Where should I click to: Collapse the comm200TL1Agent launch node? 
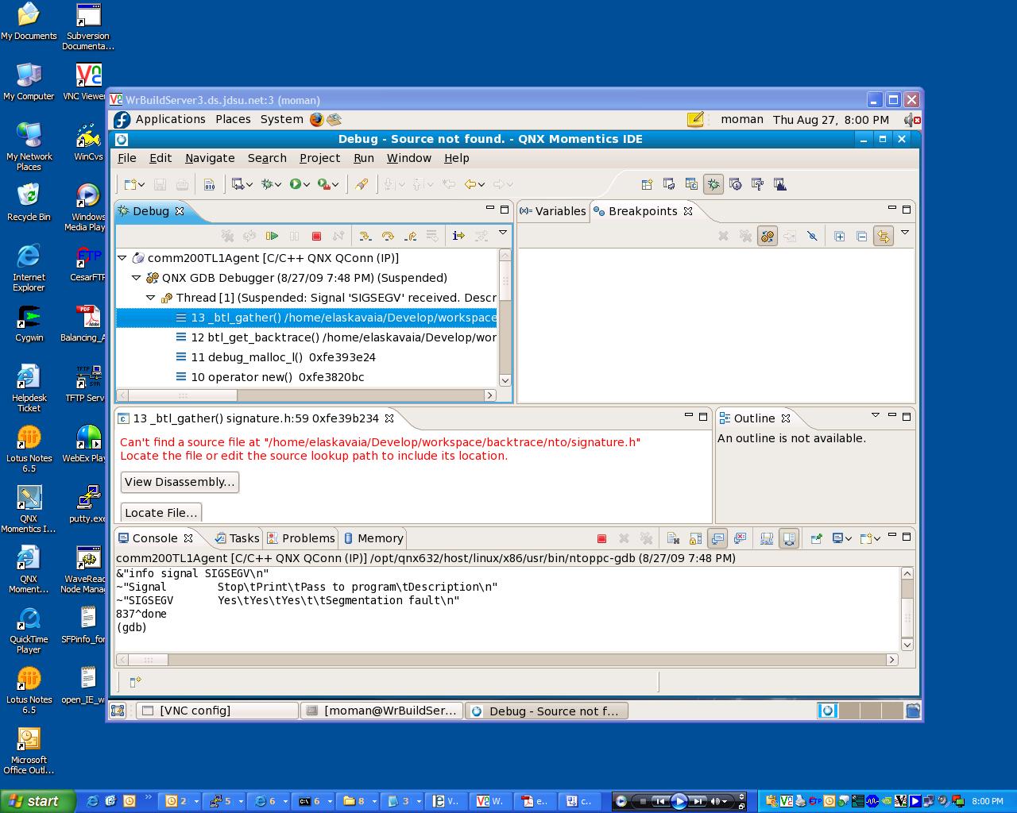coord(122,258)
